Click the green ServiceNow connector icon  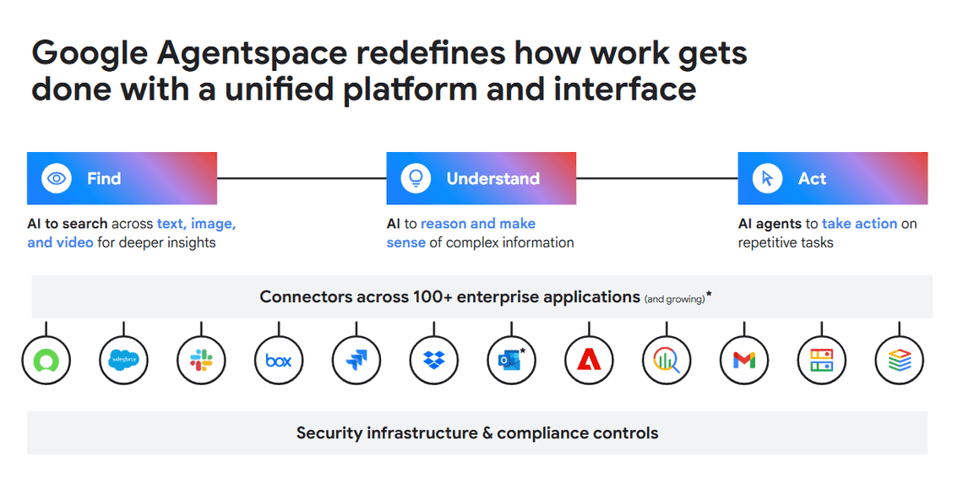tap(46, 361)
